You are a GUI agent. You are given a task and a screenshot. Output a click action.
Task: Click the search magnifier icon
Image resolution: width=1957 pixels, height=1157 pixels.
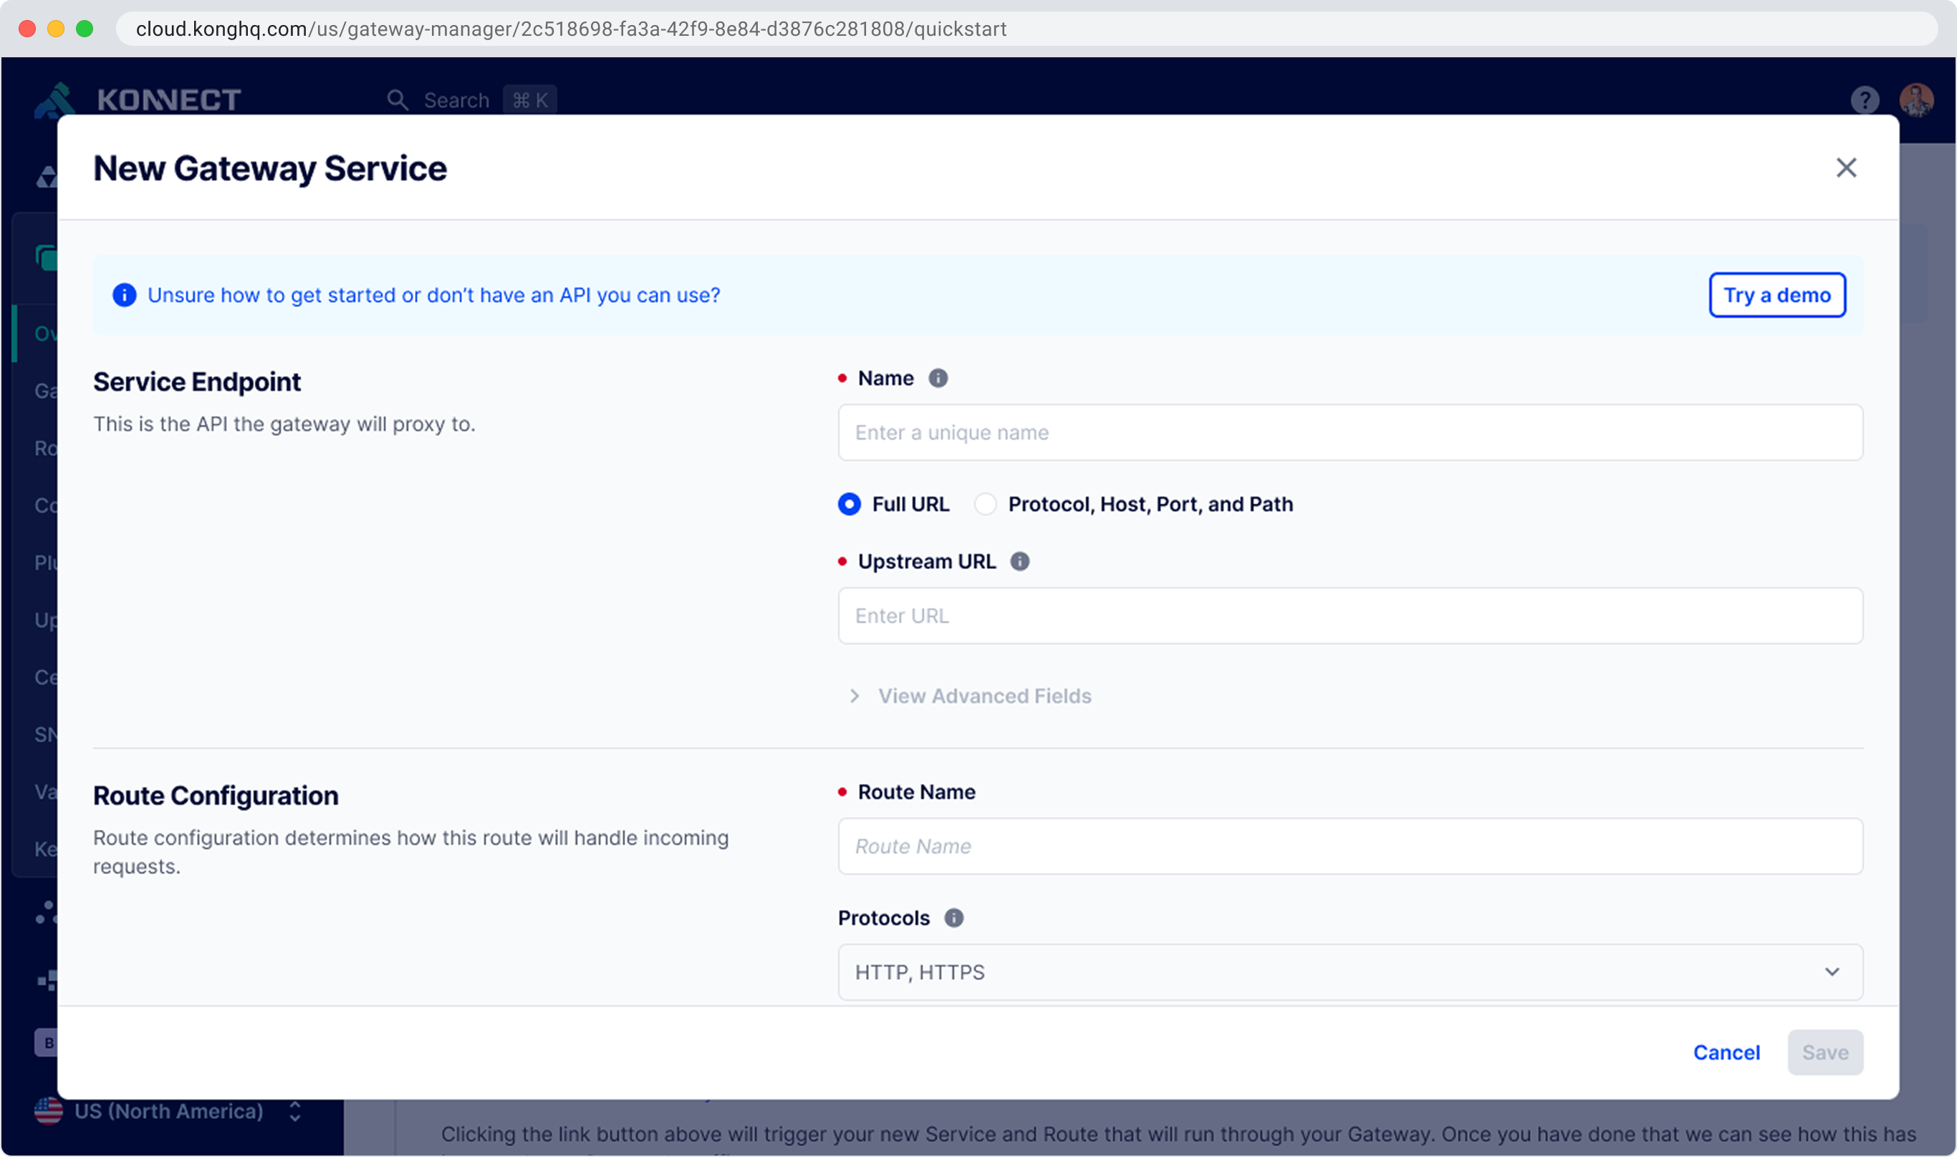(397, 100)
